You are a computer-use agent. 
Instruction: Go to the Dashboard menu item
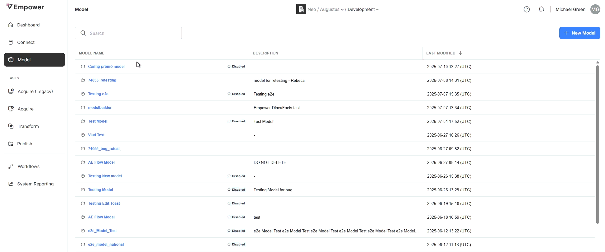click(x=35, y=25)
